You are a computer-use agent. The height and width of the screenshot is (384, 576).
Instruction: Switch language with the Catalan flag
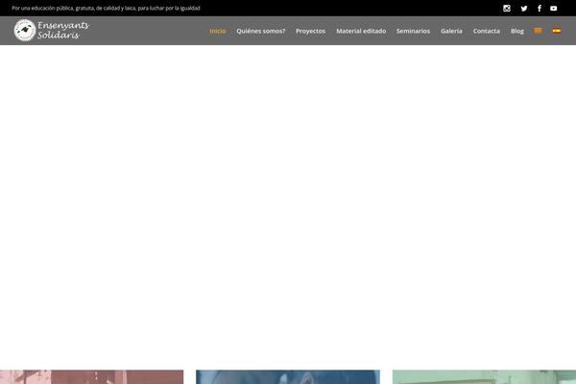point(539,31)
